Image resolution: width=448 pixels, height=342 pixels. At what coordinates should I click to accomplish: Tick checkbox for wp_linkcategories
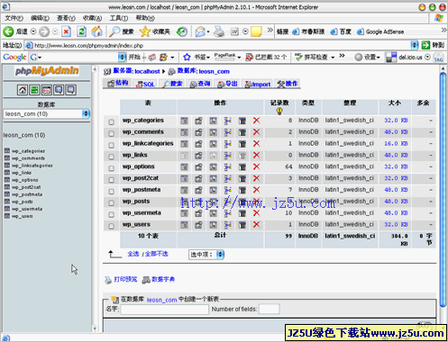tap(111, 145)
